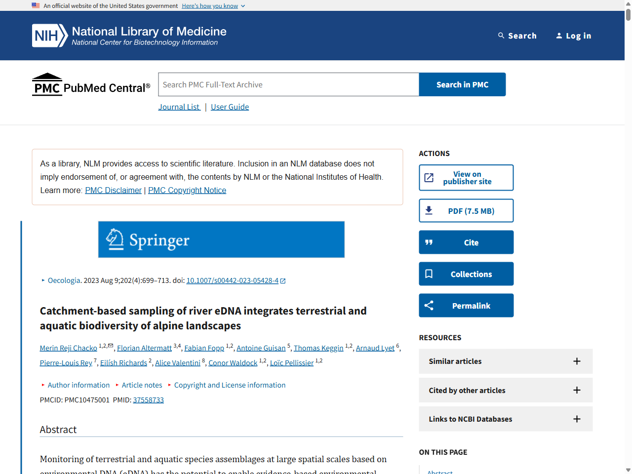The height and width of the screenshot is (474, 632).
Task: Open author Pierre-Louis Rey
Action: click(x=66, y=363)
